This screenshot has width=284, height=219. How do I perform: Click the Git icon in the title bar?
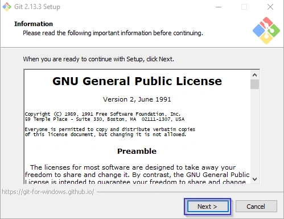point(7,7)
